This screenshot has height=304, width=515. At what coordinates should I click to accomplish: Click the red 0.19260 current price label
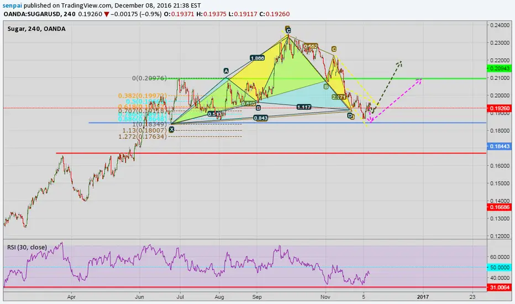[499, 108]
